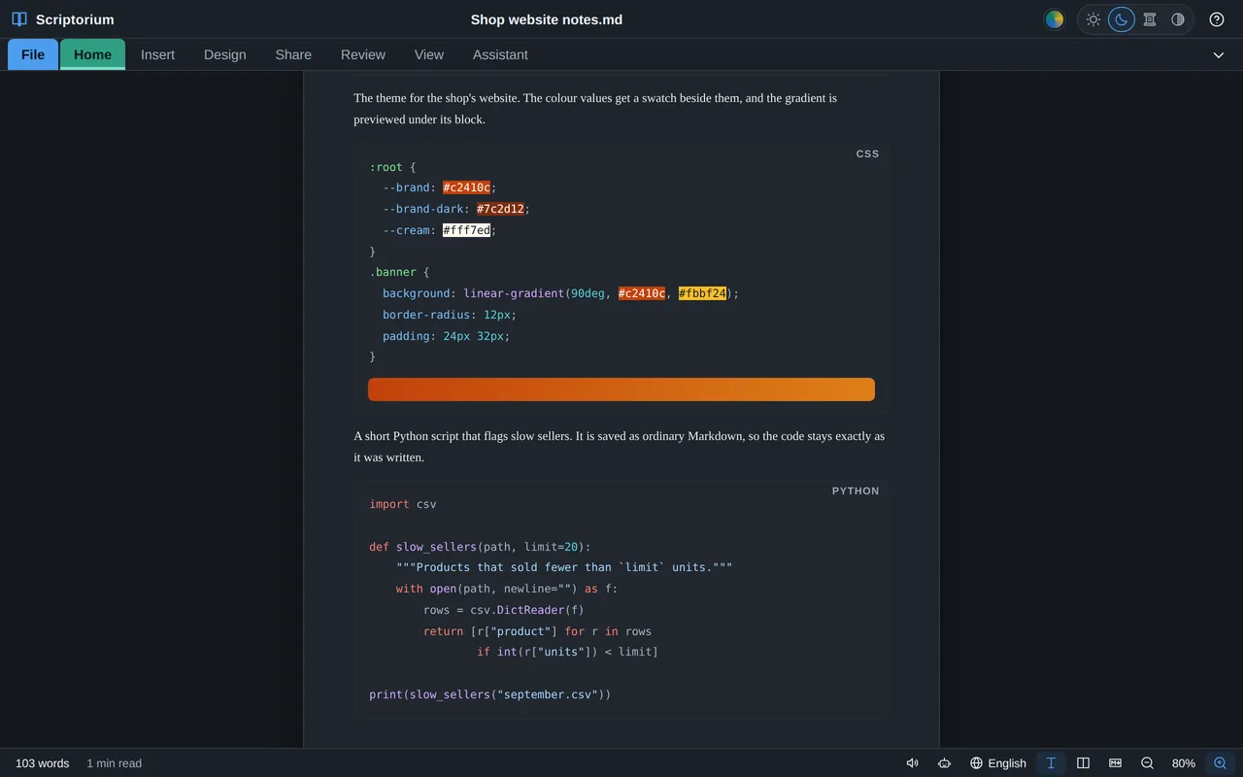Switch to the View tab

[429, 54]
